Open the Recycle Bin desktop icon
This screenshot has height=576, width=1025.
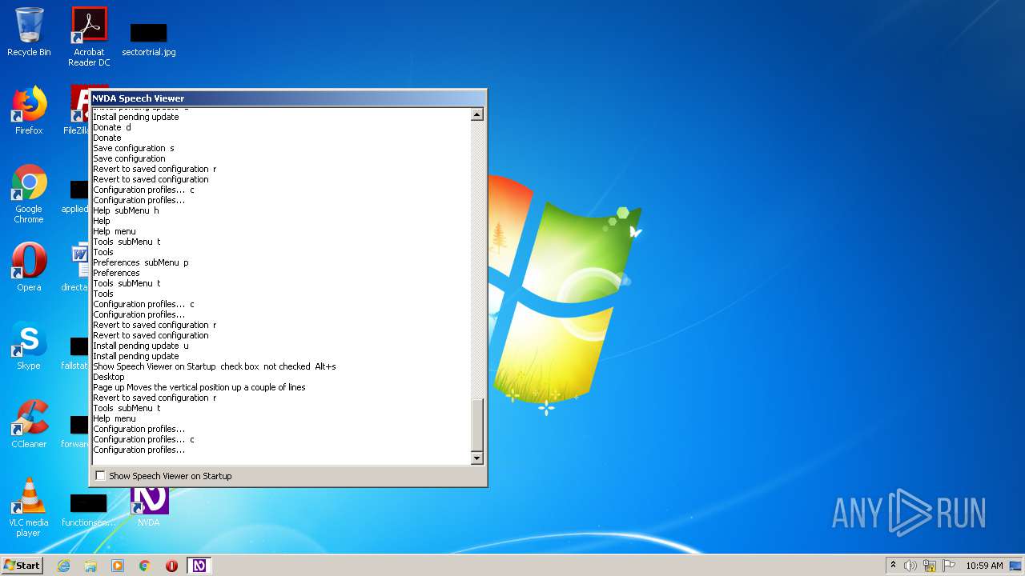coord(29,32)
